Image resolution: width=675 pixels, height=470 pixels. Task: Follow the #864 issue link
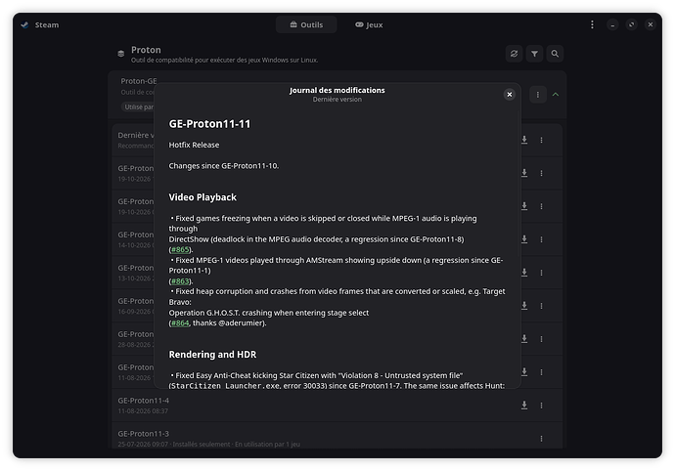pyautogui.click(x=180, y=322)
